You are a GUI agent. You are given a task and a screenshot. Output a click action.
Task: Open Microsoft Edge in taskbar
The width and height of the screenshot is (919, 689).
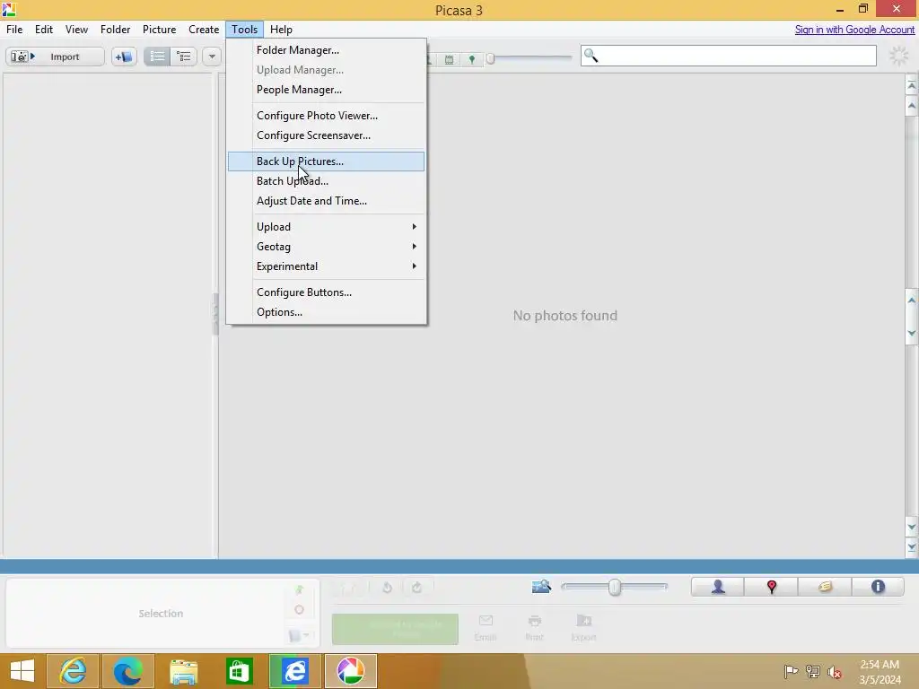tap(127, 671)
